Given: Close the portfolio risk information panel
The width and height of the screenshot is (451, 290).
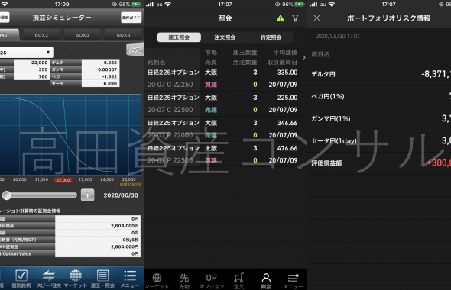Looking at the screenshot, I should pos(316,18).
